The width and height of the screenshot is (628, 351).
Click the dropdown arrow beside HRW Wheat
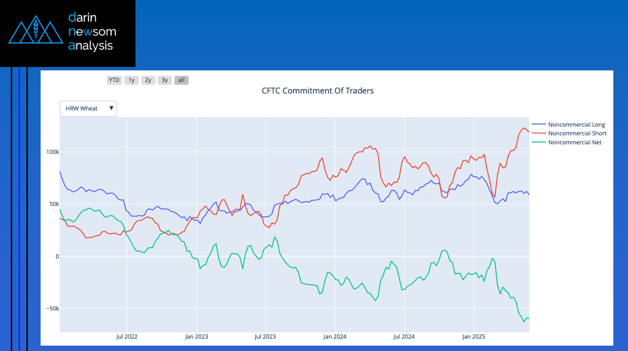[x=112, y=109]
